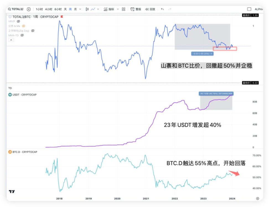Click the add symbol plus icon

[x=29, y=9]
